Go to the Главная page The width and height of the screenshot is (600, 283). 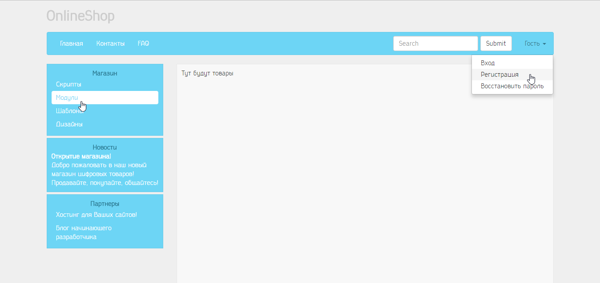(71, 43)
